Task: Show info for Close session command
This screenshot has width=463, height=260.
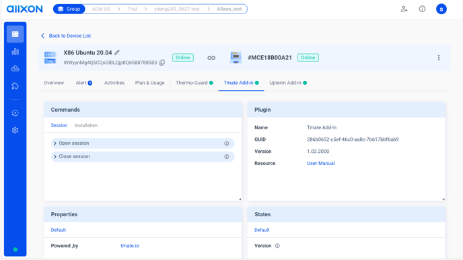Action: pos(227,156)
